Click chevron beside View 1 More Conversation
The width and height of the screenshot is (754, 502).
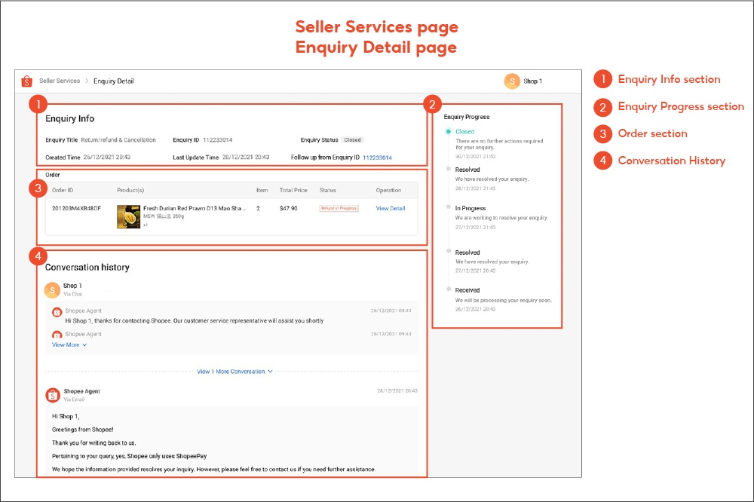coord(270,371)
